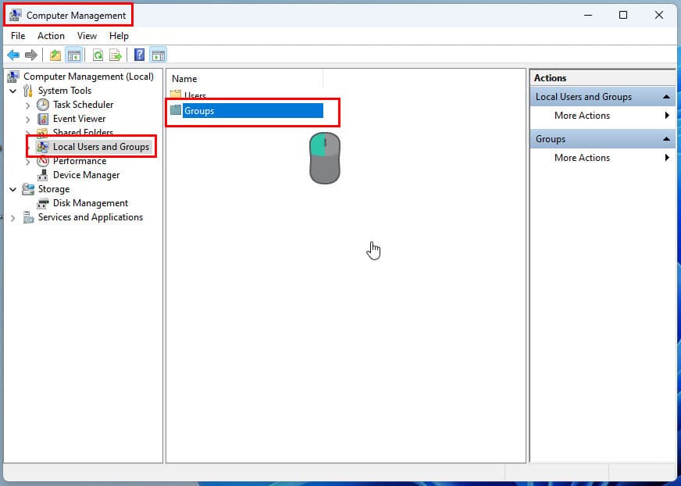Expand the Task Scheduler node
The image size is (681, 486).
tap(28, 105)
